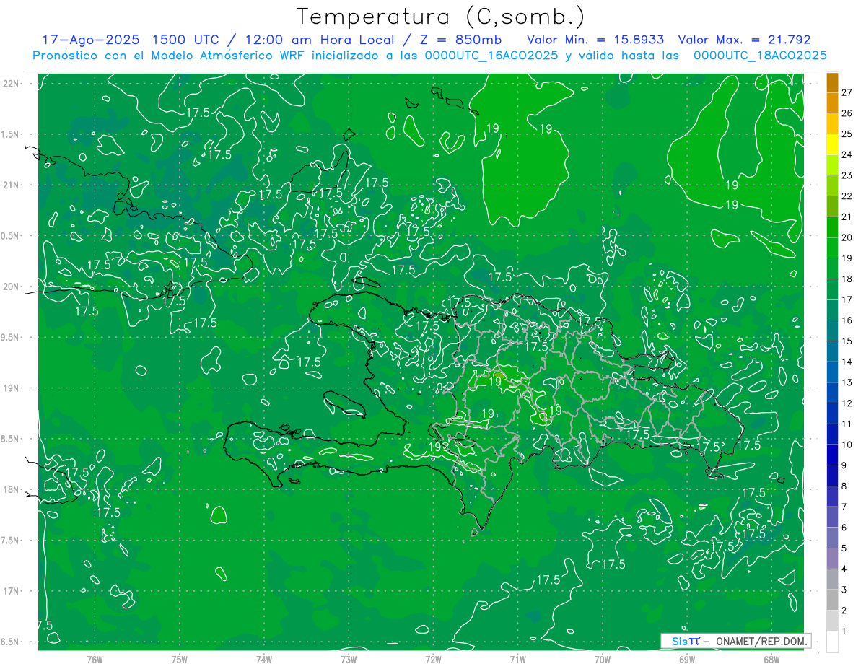This screenshot has width=866, height=669.
Task: Click the blue legend band between 10 and 11
Action: (x=832, y=434)
